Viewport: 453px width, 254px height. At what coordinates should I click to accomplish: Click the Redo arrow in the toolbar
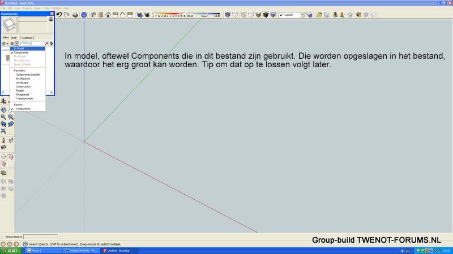pyautogui.click(x=67, y=15)
